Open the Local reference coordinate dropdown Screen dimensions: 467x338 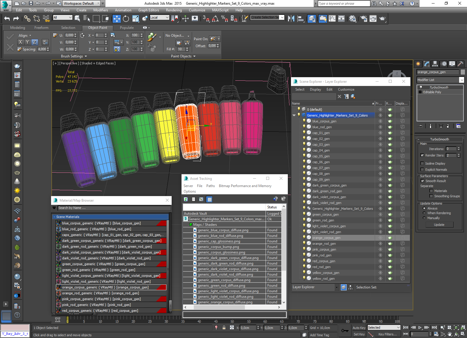click(x=159, y=17)
